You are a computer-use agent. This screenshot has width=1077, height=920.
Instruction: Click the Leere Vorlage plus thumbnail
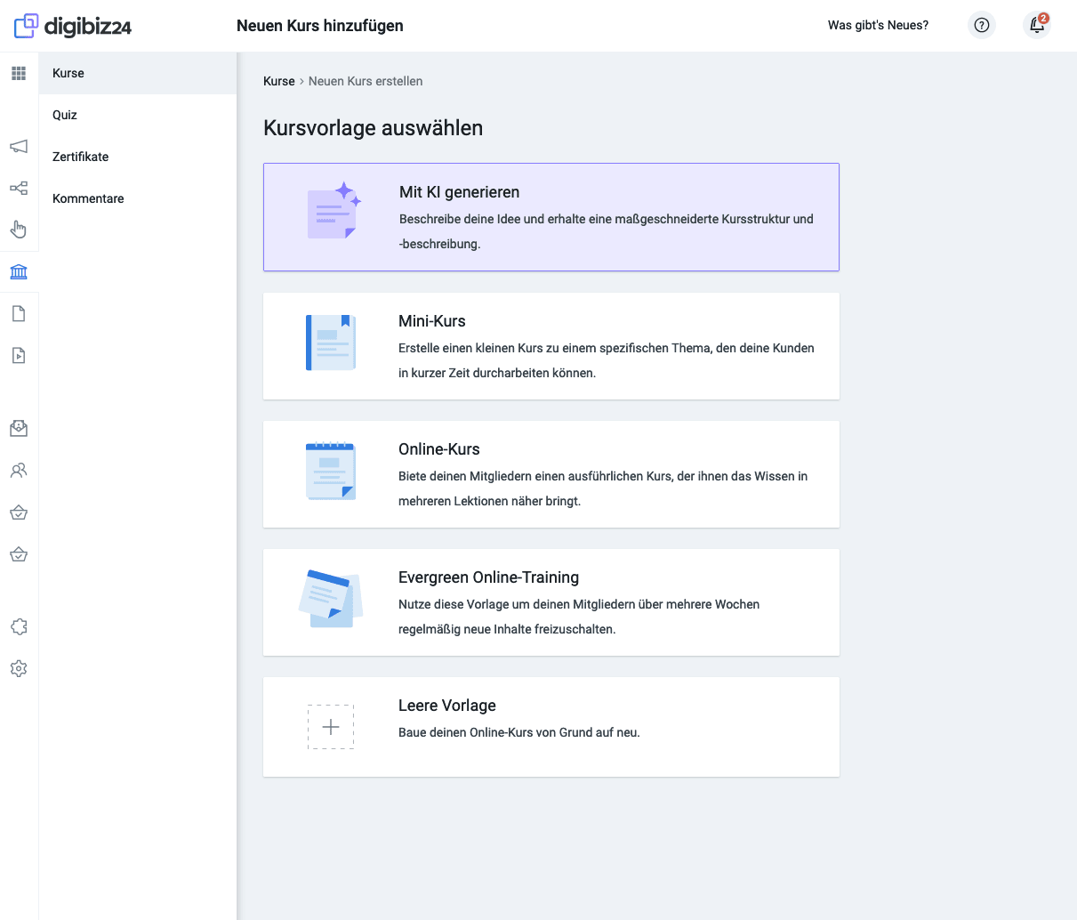(331, 727)
